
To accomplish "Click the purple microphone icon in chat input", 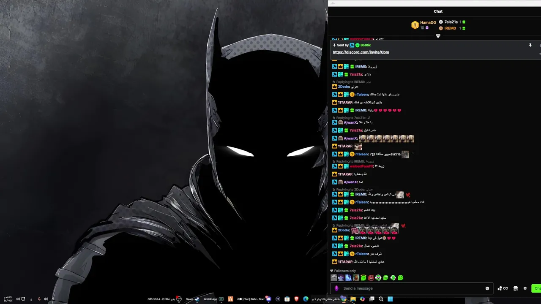I will point(336,288).
